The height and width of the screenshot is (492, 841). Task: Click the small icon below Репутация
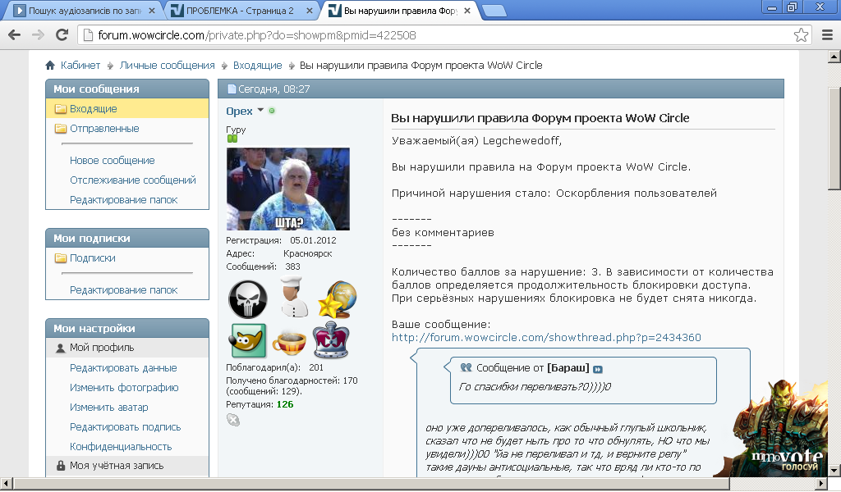click(x=232, y=421)
